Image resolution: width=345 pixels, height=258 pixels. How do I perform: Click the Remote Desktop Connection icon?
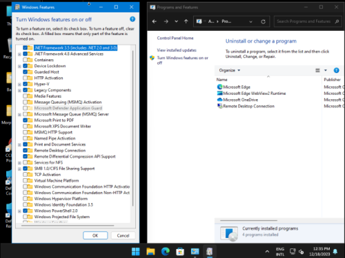click(x=219, y=106)
